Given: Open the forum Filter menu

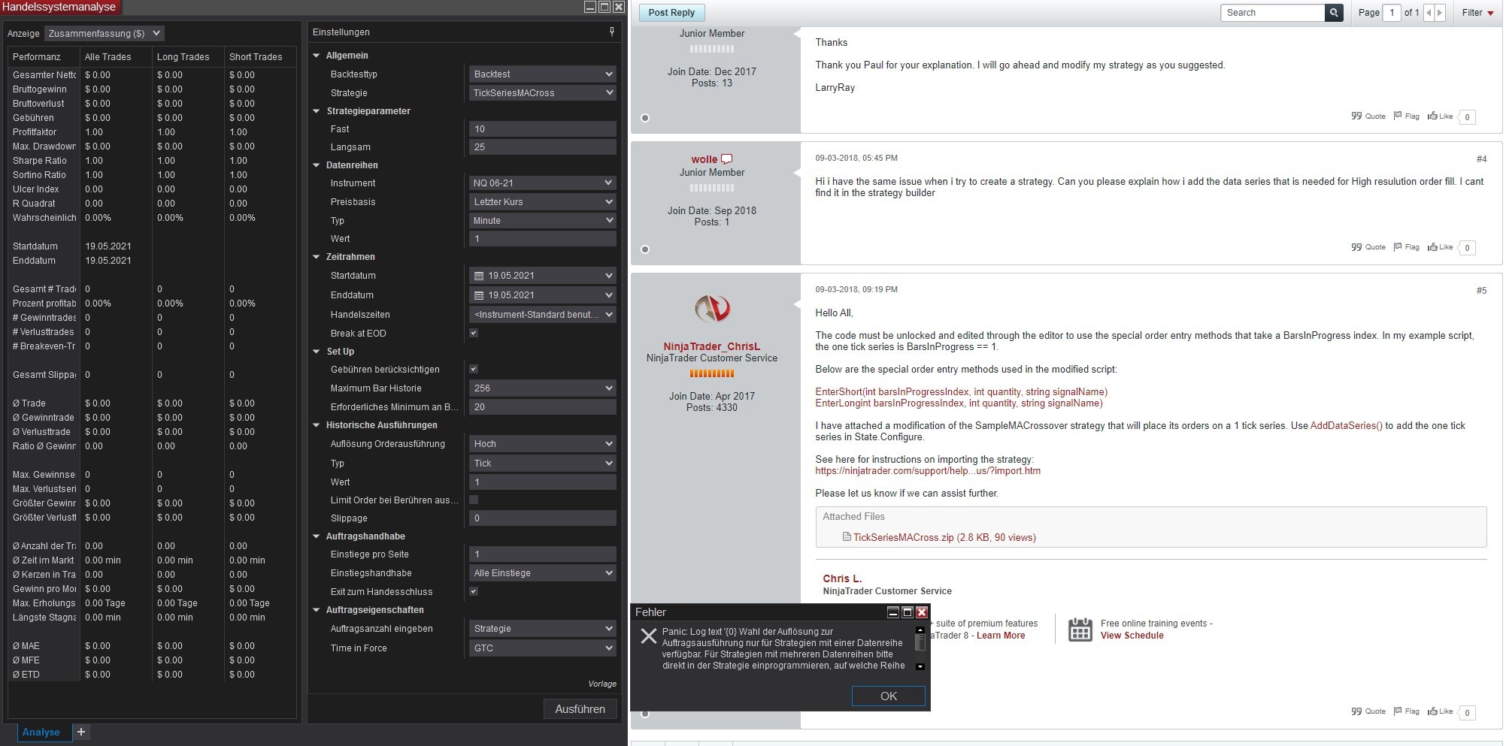Looking at the screenshot, I should tap(1477, 13).
